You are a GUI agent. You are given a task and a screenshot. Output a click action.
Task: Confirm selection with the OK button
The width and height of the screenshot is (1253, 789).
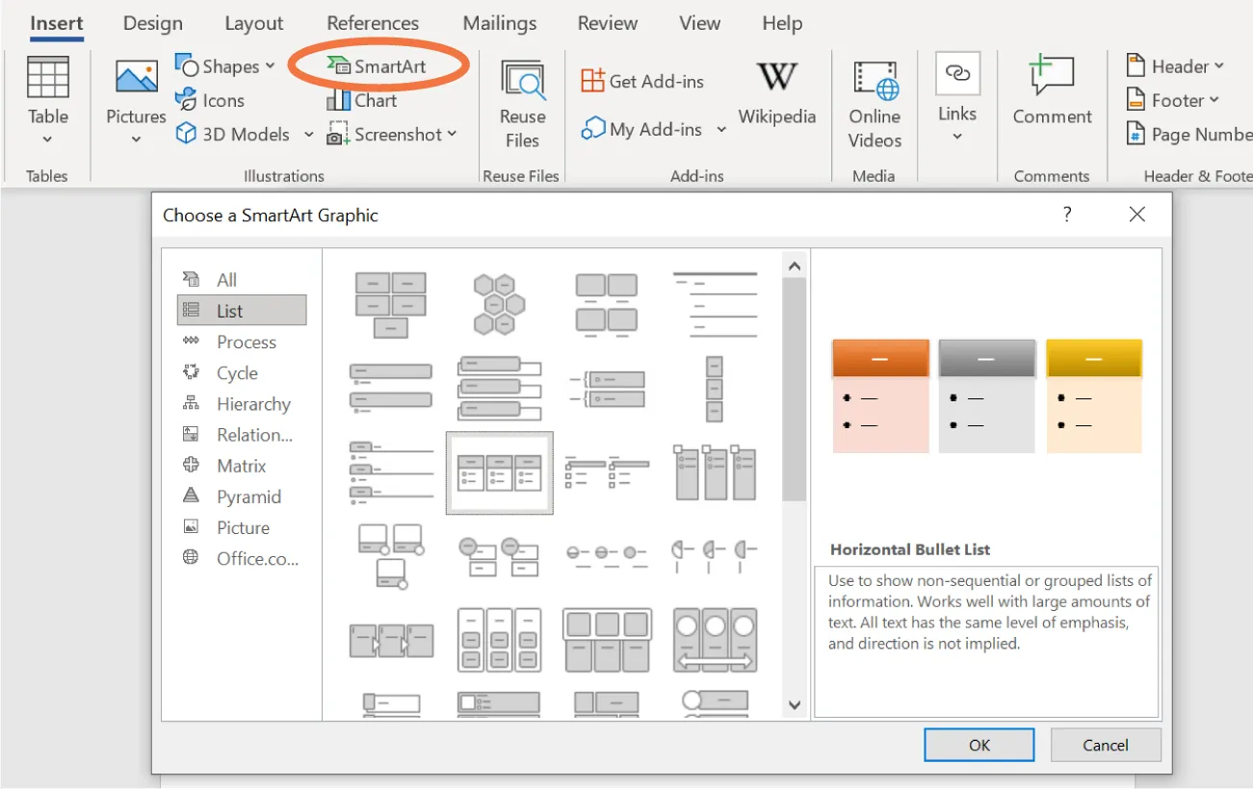[979, 744]
